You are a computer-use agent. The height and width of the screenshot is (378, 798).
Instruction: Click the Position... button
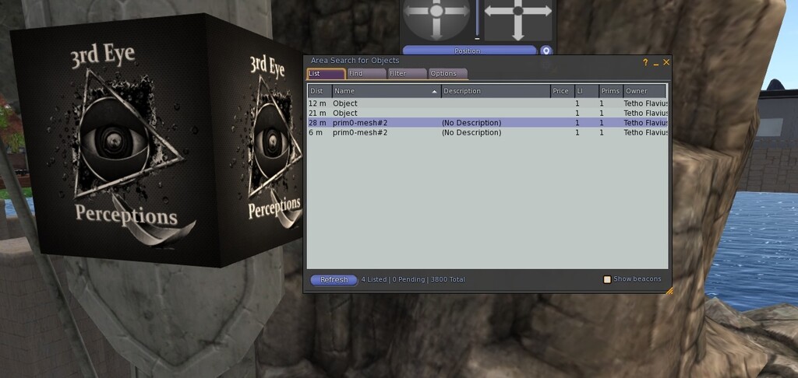pos(469,51)
